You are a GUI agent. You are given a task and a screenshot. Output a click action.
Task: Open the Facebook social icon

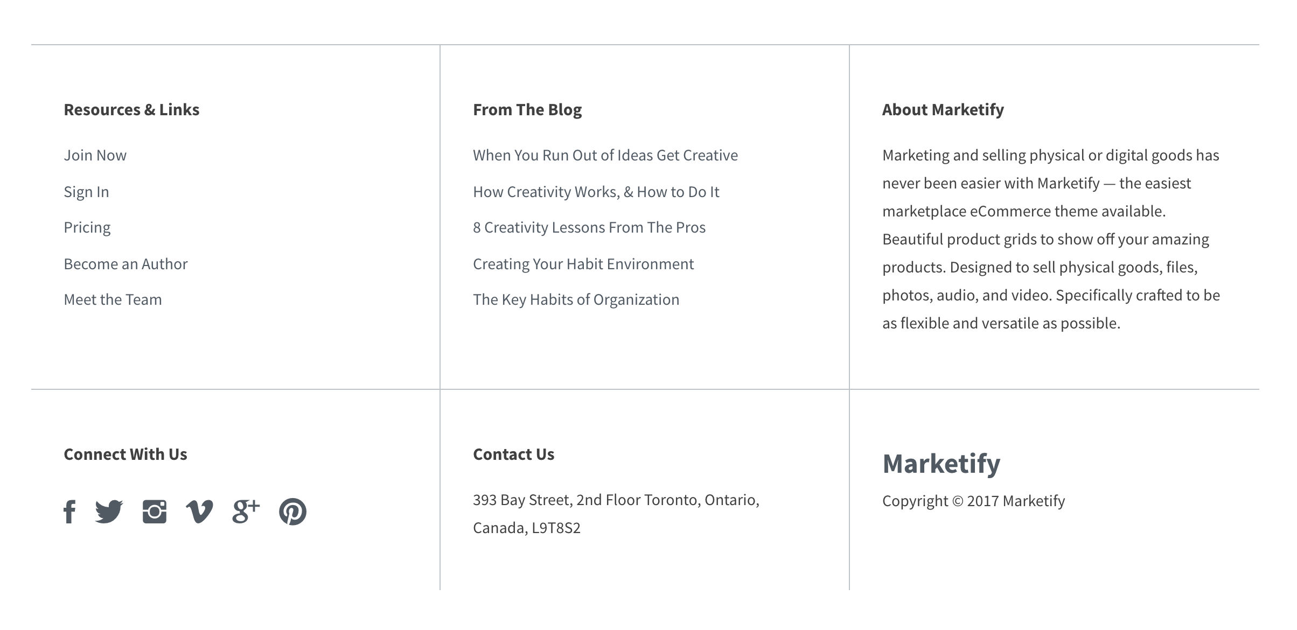(69, 512)
